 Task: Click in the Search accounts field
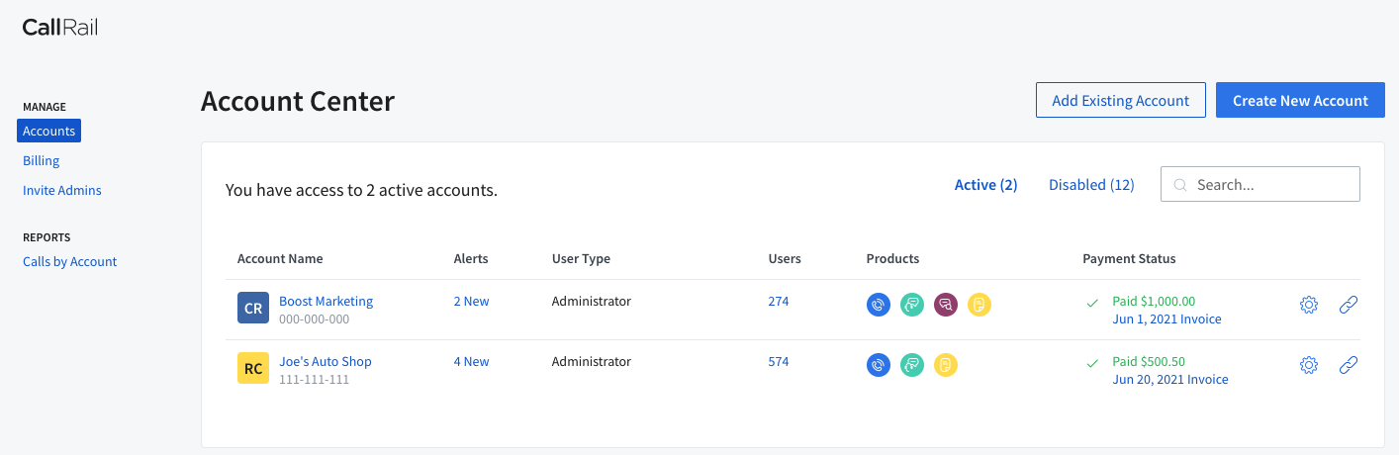coord(1260,184)
